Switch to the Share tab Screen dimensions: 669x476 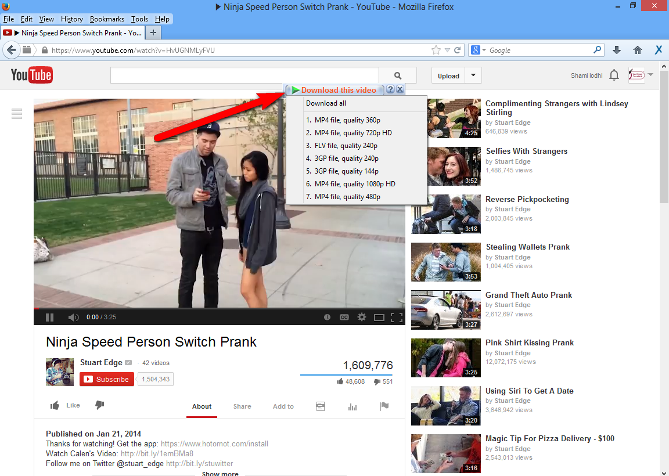242,406
